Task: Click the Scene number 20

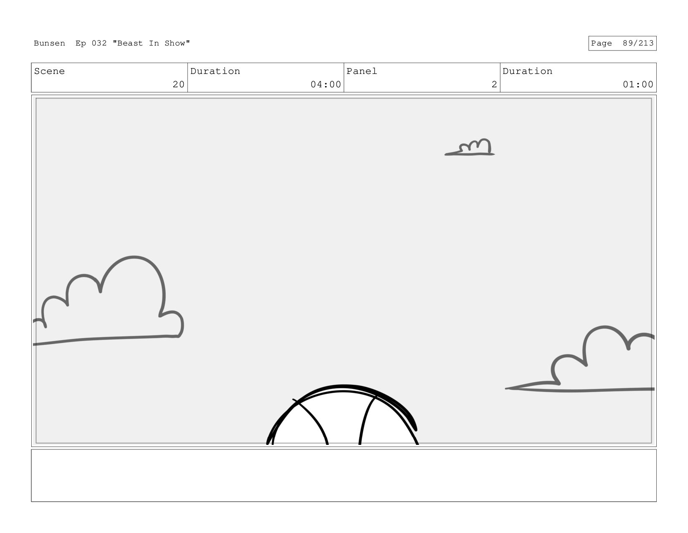Action: tap(178, 84)
